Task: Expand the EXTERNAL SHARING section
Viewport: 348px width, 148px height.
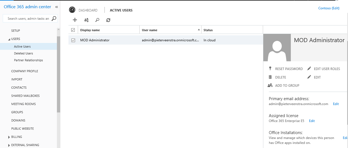Action: (x=9, y=145)
